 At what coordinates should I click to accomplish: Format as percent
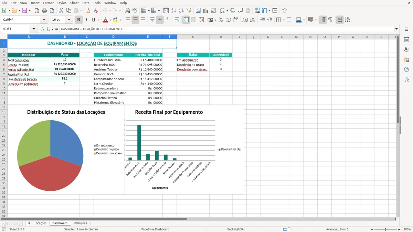[x=221, y=20]
